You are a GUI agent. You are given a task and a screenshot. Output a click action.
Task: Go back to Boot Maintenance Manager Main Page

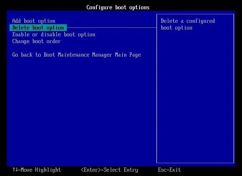(76, 55)
